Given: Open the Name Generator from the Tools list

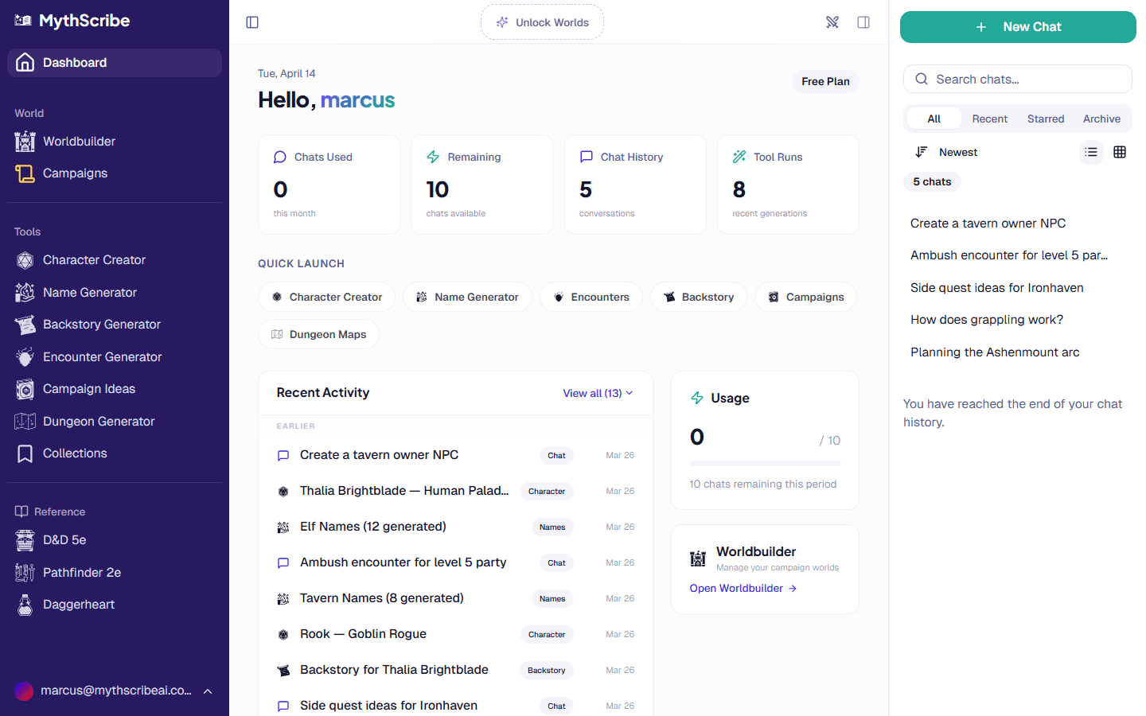Looking at the screenshot, I should pos(88,292).
